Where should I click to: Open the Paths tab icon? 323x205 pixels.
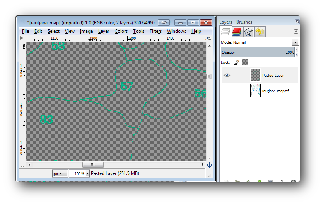click(x=248, y=32)
